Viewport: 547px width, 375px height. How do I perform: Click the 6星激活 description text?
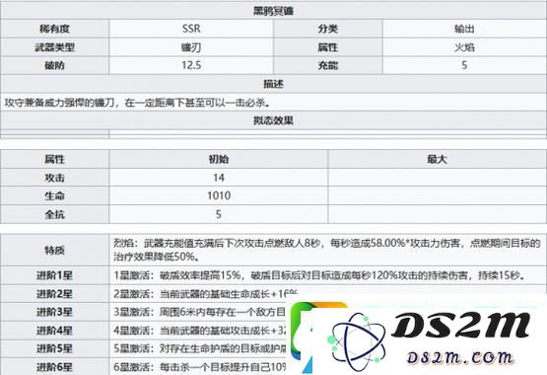pyautogui.click(x=199, y=367)
